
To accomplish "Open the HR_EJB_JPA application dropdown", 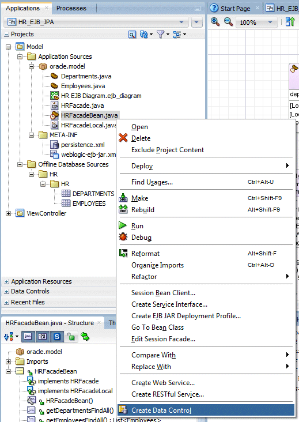I will pos(97,22).
